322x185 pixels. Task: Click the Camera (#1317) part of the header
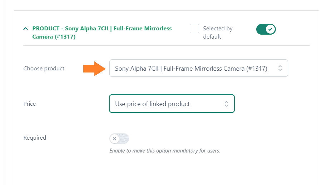54,37
